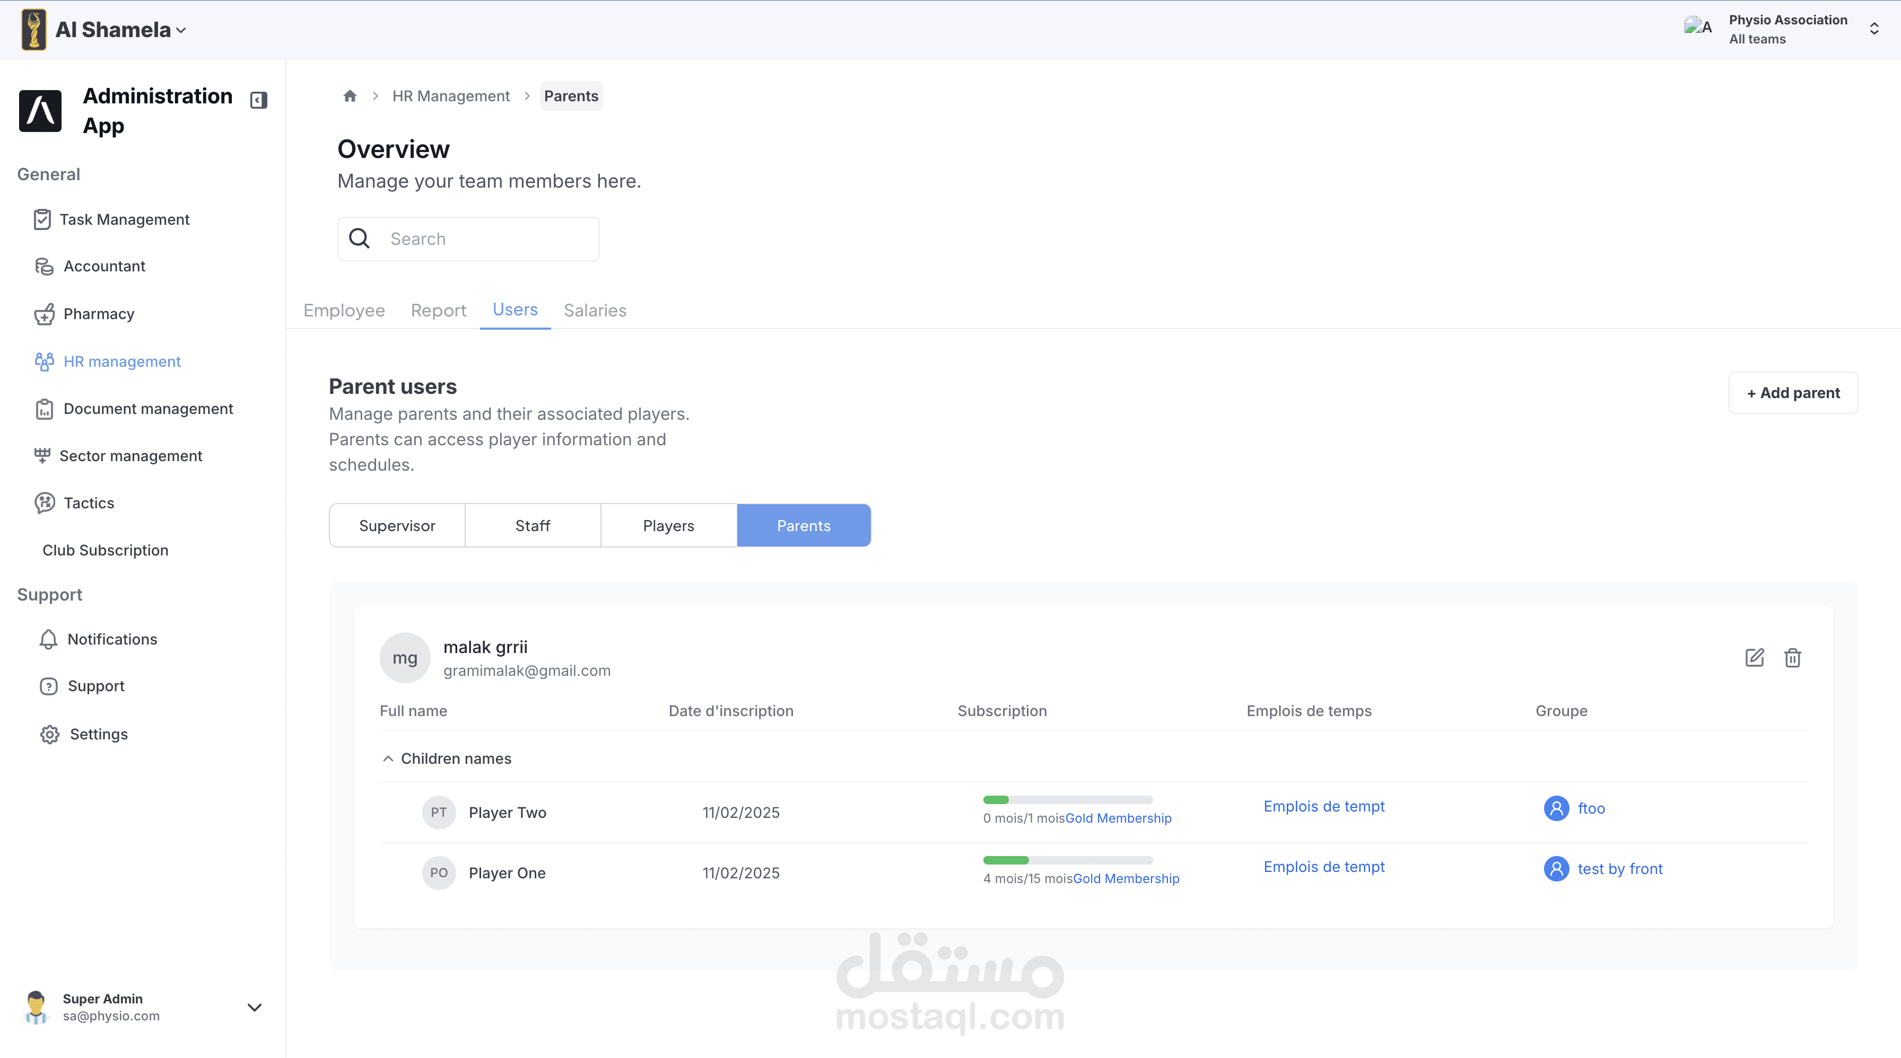
Task: Click the search magnifier icon
Action: coord(360,238)
